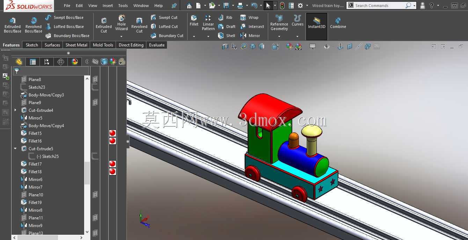This screenshot has width=468, height=240.
Task: Click the Hide/Show Items eye icon
Action: [327, 46]
